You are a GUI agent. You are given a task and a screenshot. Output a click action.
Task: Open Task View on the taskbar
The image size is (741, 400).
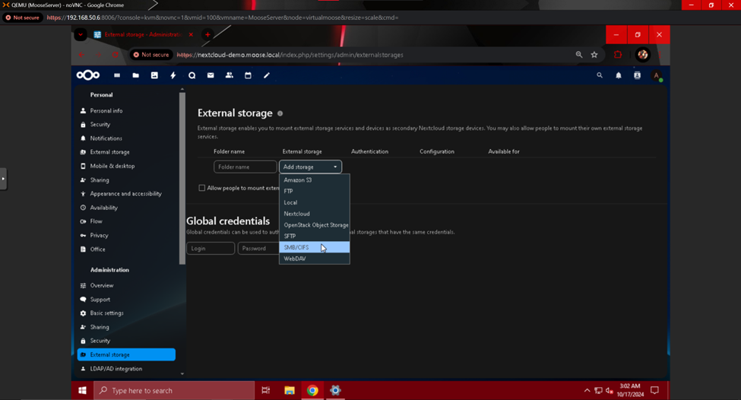(x=265, y=391)
